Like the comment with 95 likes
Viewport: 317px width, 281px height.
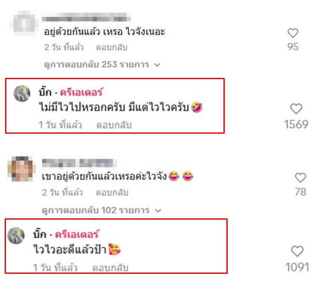pos(293,33)
